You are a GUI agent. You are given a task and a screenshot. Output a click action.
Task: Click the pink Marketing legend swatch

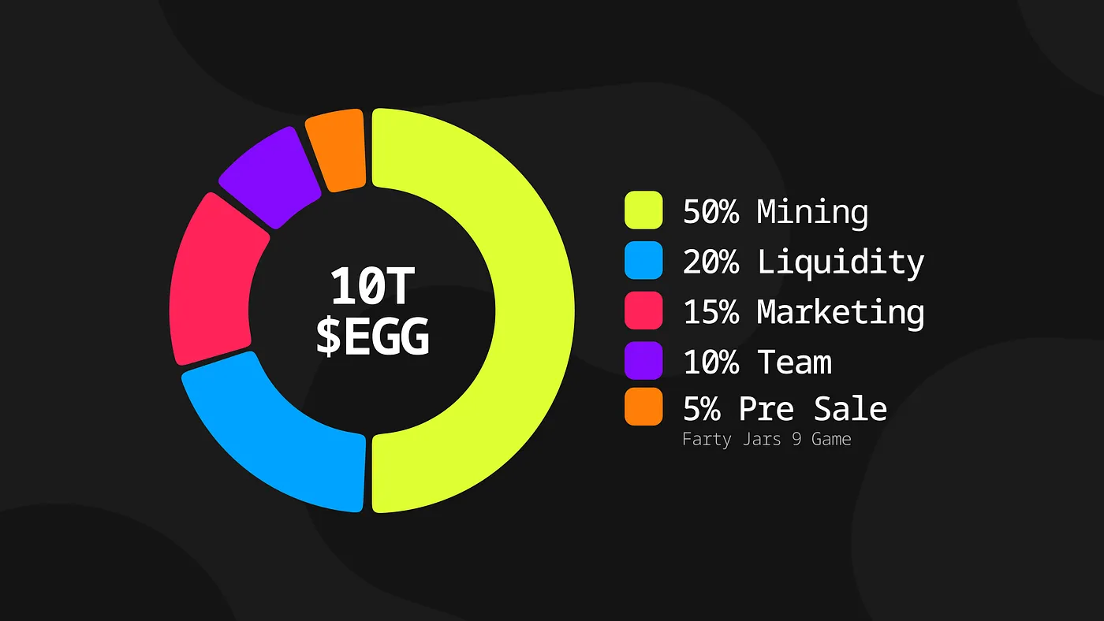click(x=643, y=310)
